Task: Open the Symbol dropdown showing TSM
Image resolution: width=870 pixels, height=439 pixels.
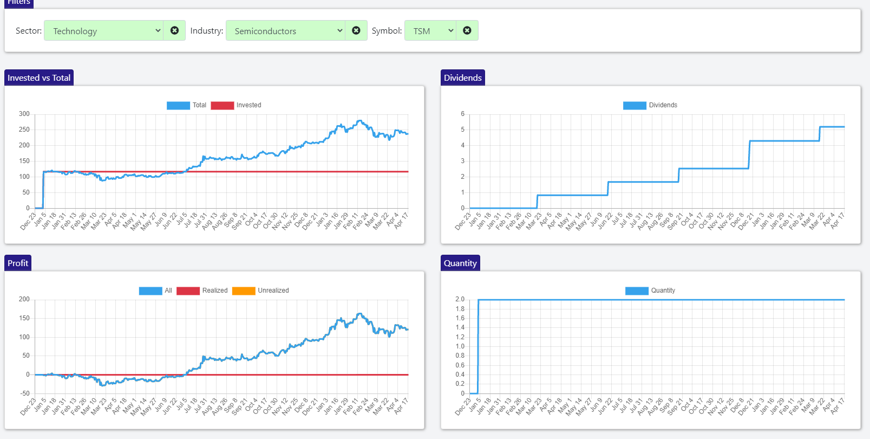Action: (x=430, y=30)
